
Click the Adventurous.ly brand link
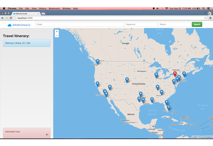pyautogui.click(x=21, y=25)
